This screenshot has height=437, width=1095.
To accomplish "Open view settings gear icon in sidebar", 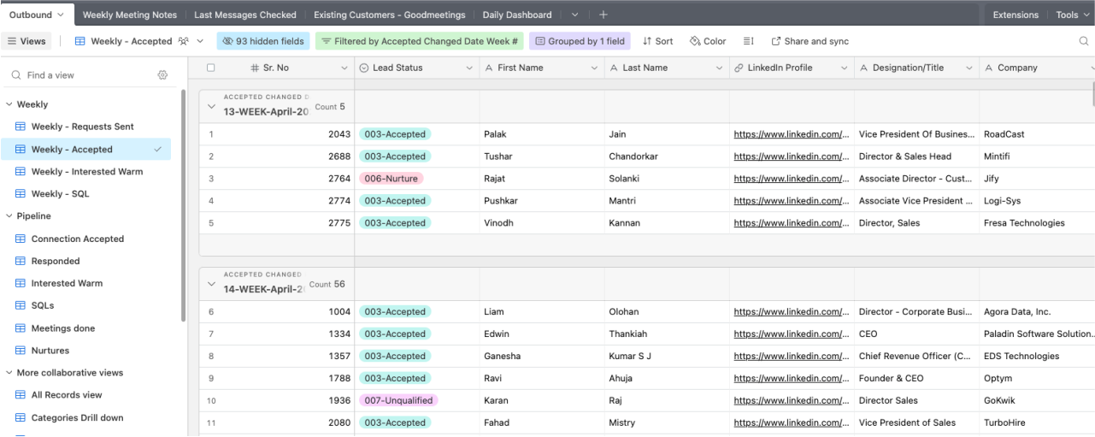I will (162, 75).
